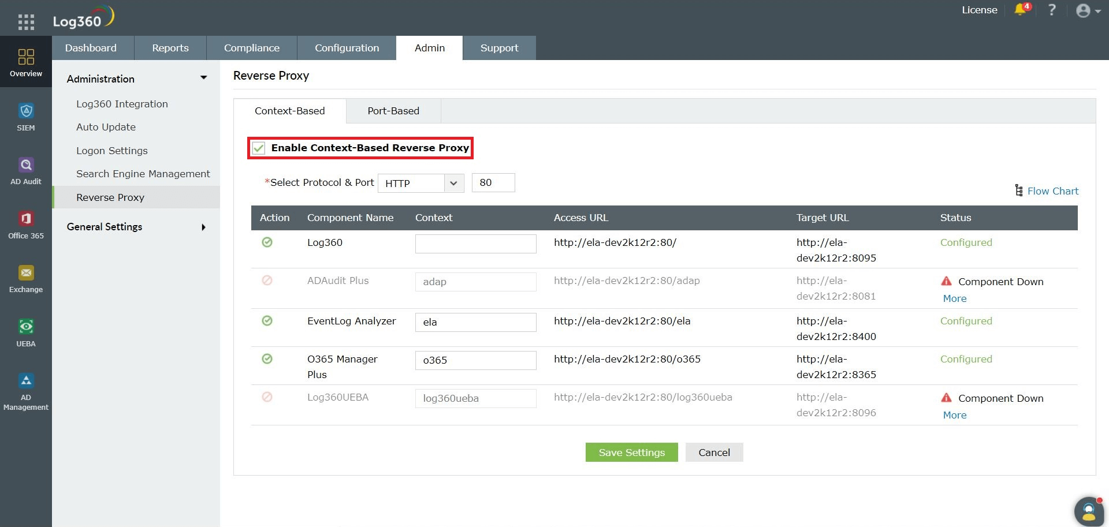Open AD Audit from the sidebar
Viewport: 1109px width, 527px height.
[x=26, y=171]
